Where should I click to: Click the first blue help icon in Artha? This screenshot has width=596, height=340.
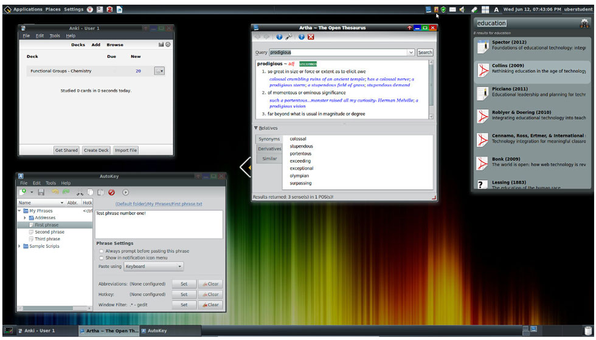tap(279, 37)
